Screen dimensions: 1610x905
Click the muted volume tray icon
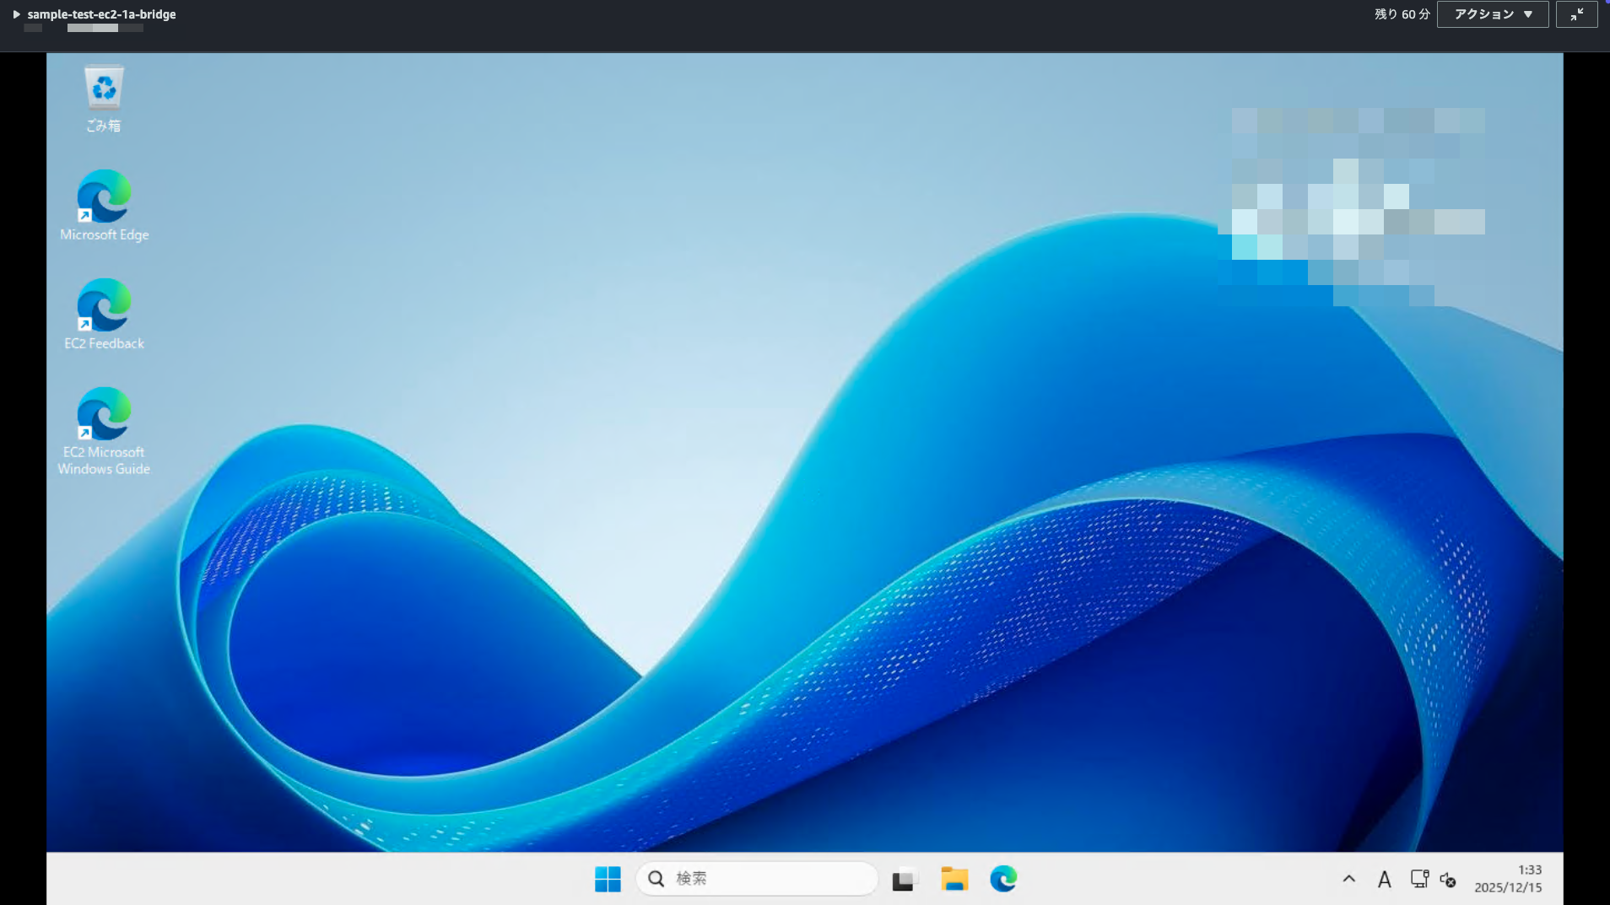[x=1448, y=880]
